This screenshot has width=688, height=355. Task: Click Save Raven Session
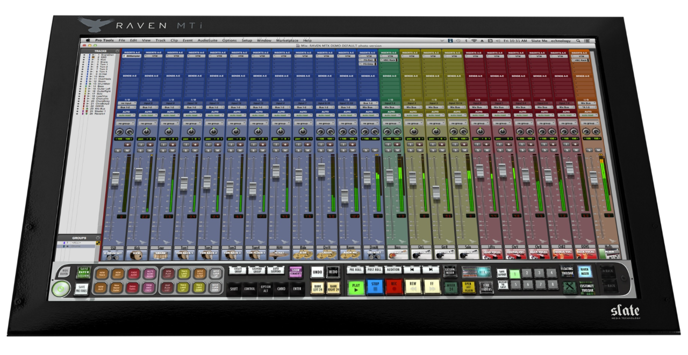pos(84,273)
